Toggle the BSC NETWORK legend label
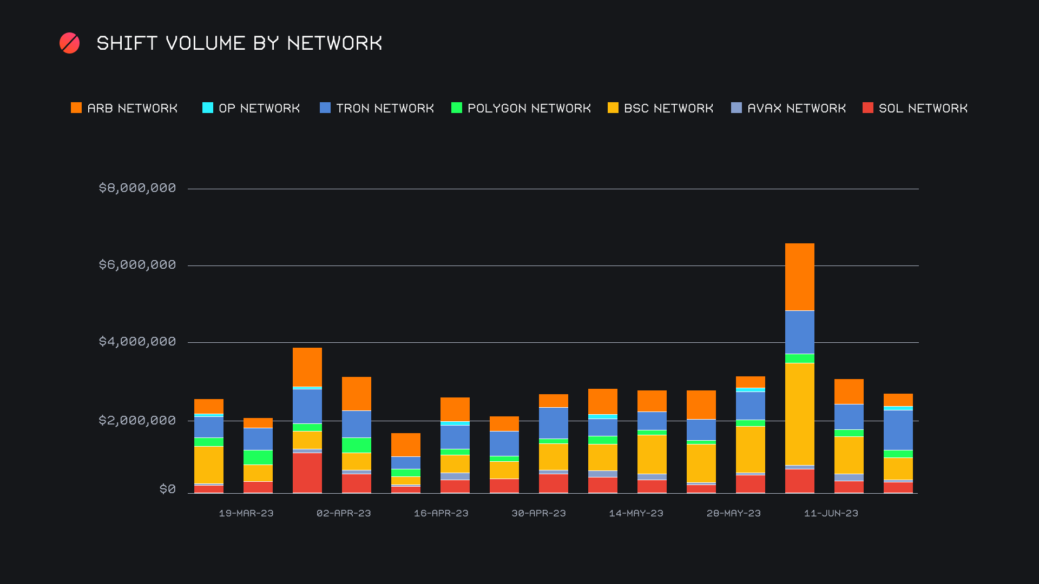 668,108
